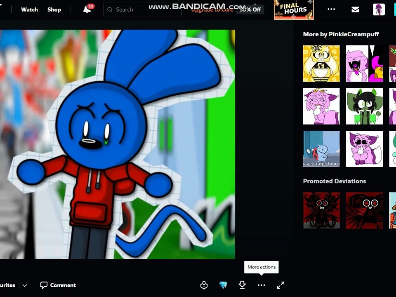
Task: Open the Watch menu item
Action: [x=30, y=9]
